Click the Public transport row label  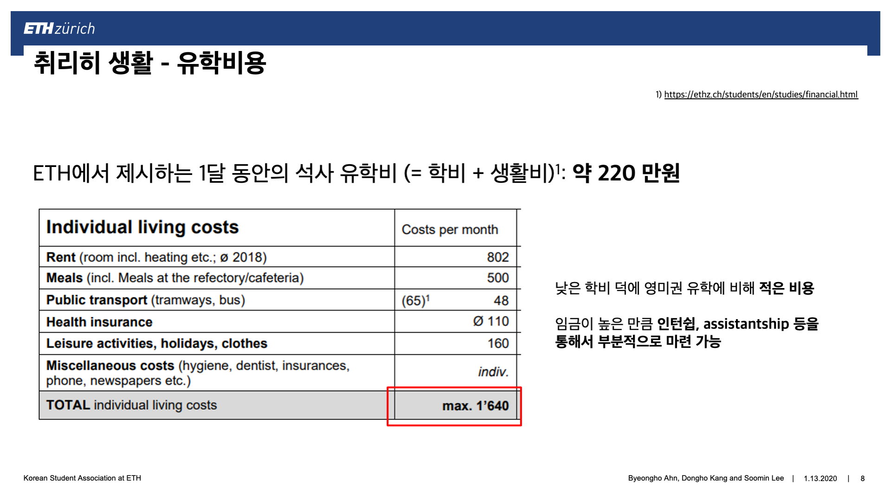click(146, 300)
